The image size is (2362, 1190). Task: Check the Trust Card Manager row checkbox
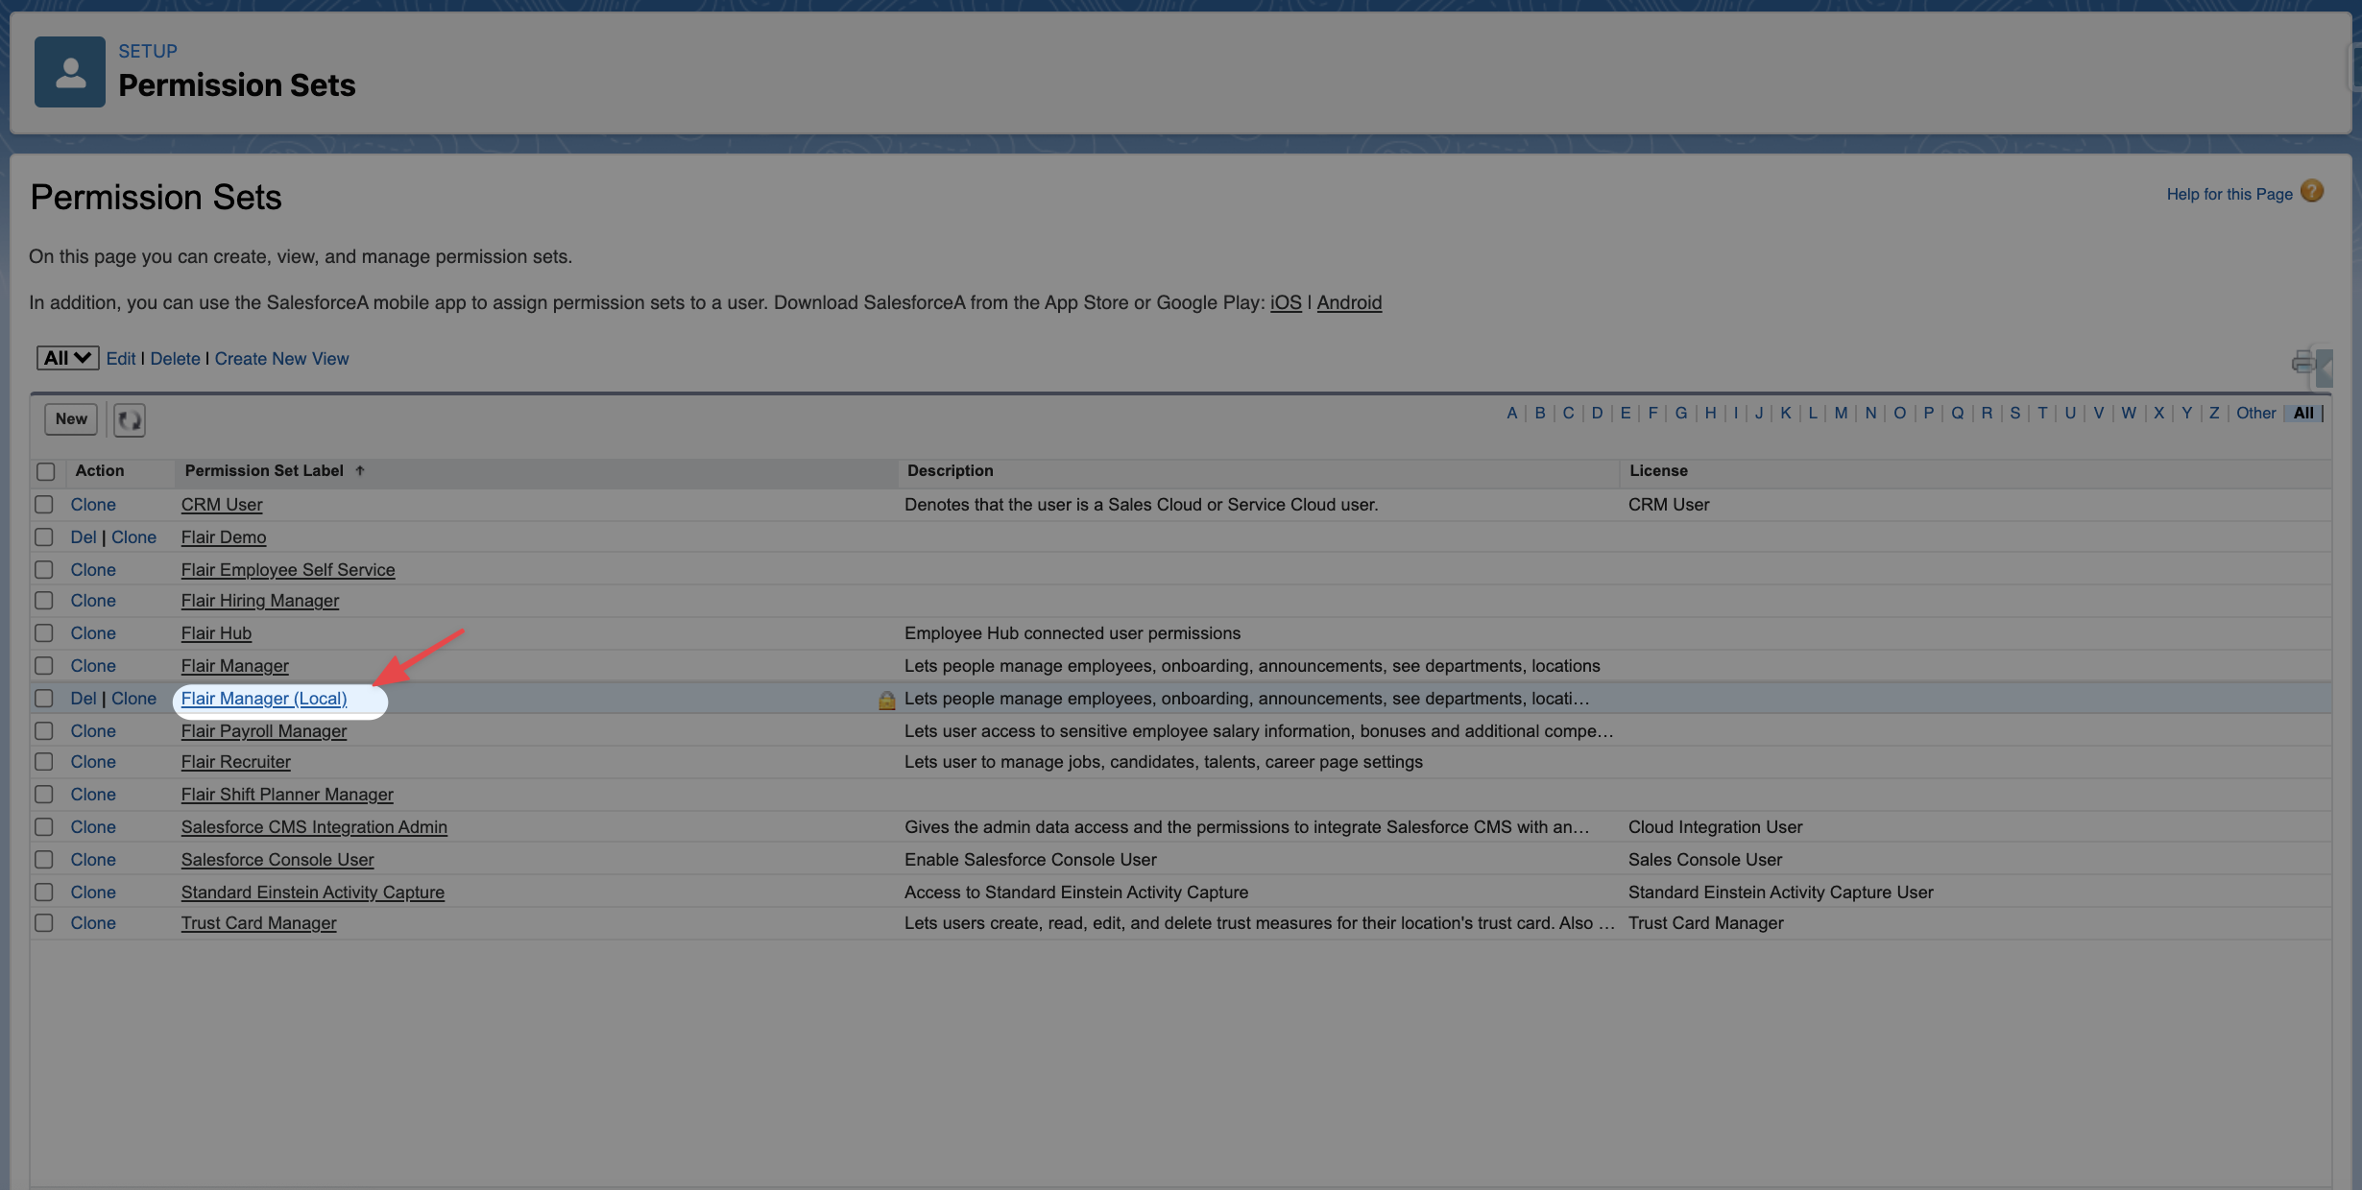pos(44,923)
